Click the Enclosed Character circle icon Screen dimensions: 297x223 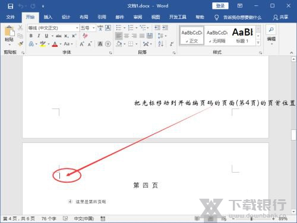tap(108, 44)
